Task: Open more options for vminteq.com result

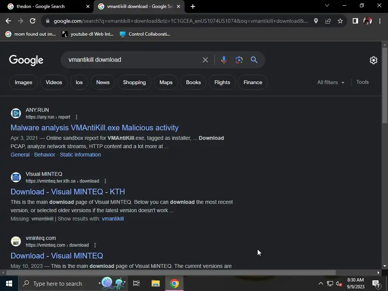Action: 95,245
